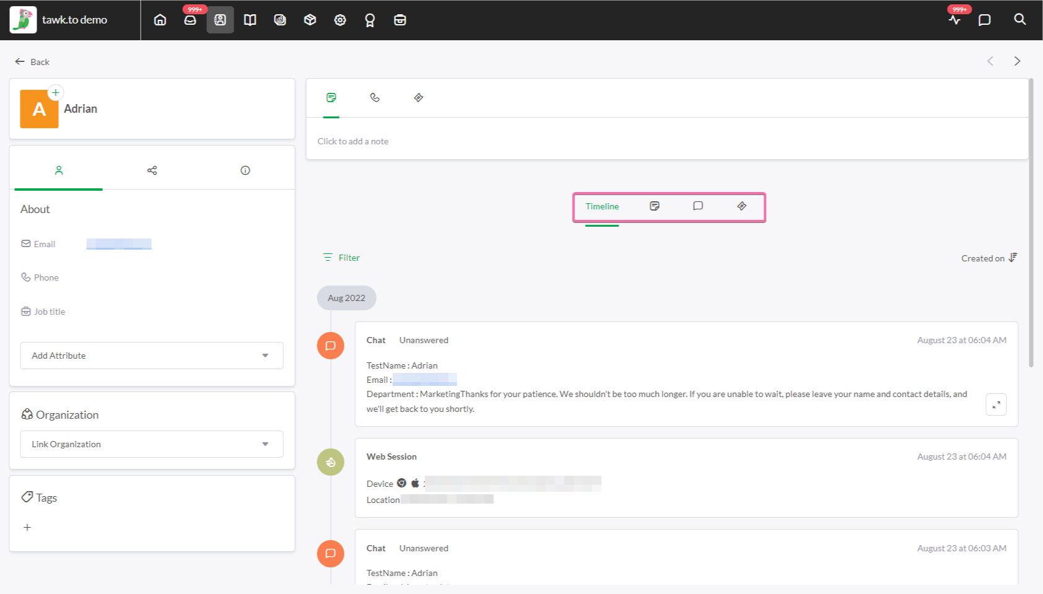Click the Web Session timestamp
Screen dimensions: 1043x594
(962, 456)
